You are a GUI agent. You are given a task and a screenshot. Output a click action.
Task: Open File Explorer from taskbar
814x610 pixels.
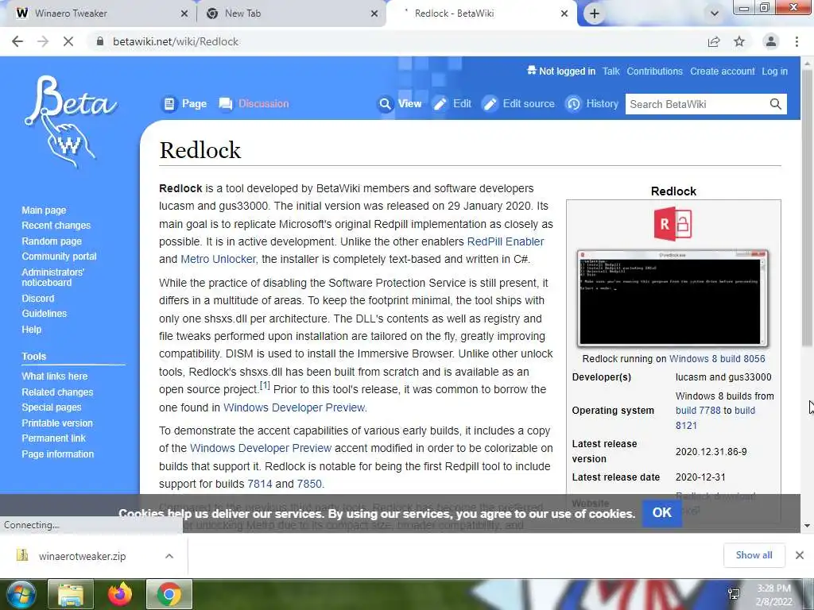(x=71, y=594)
